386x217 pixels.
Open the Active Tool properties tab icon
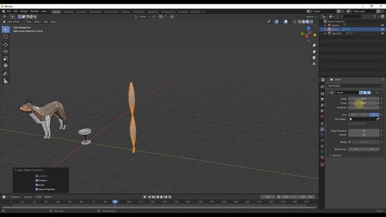pyautogui.click(x=322, y=87)
